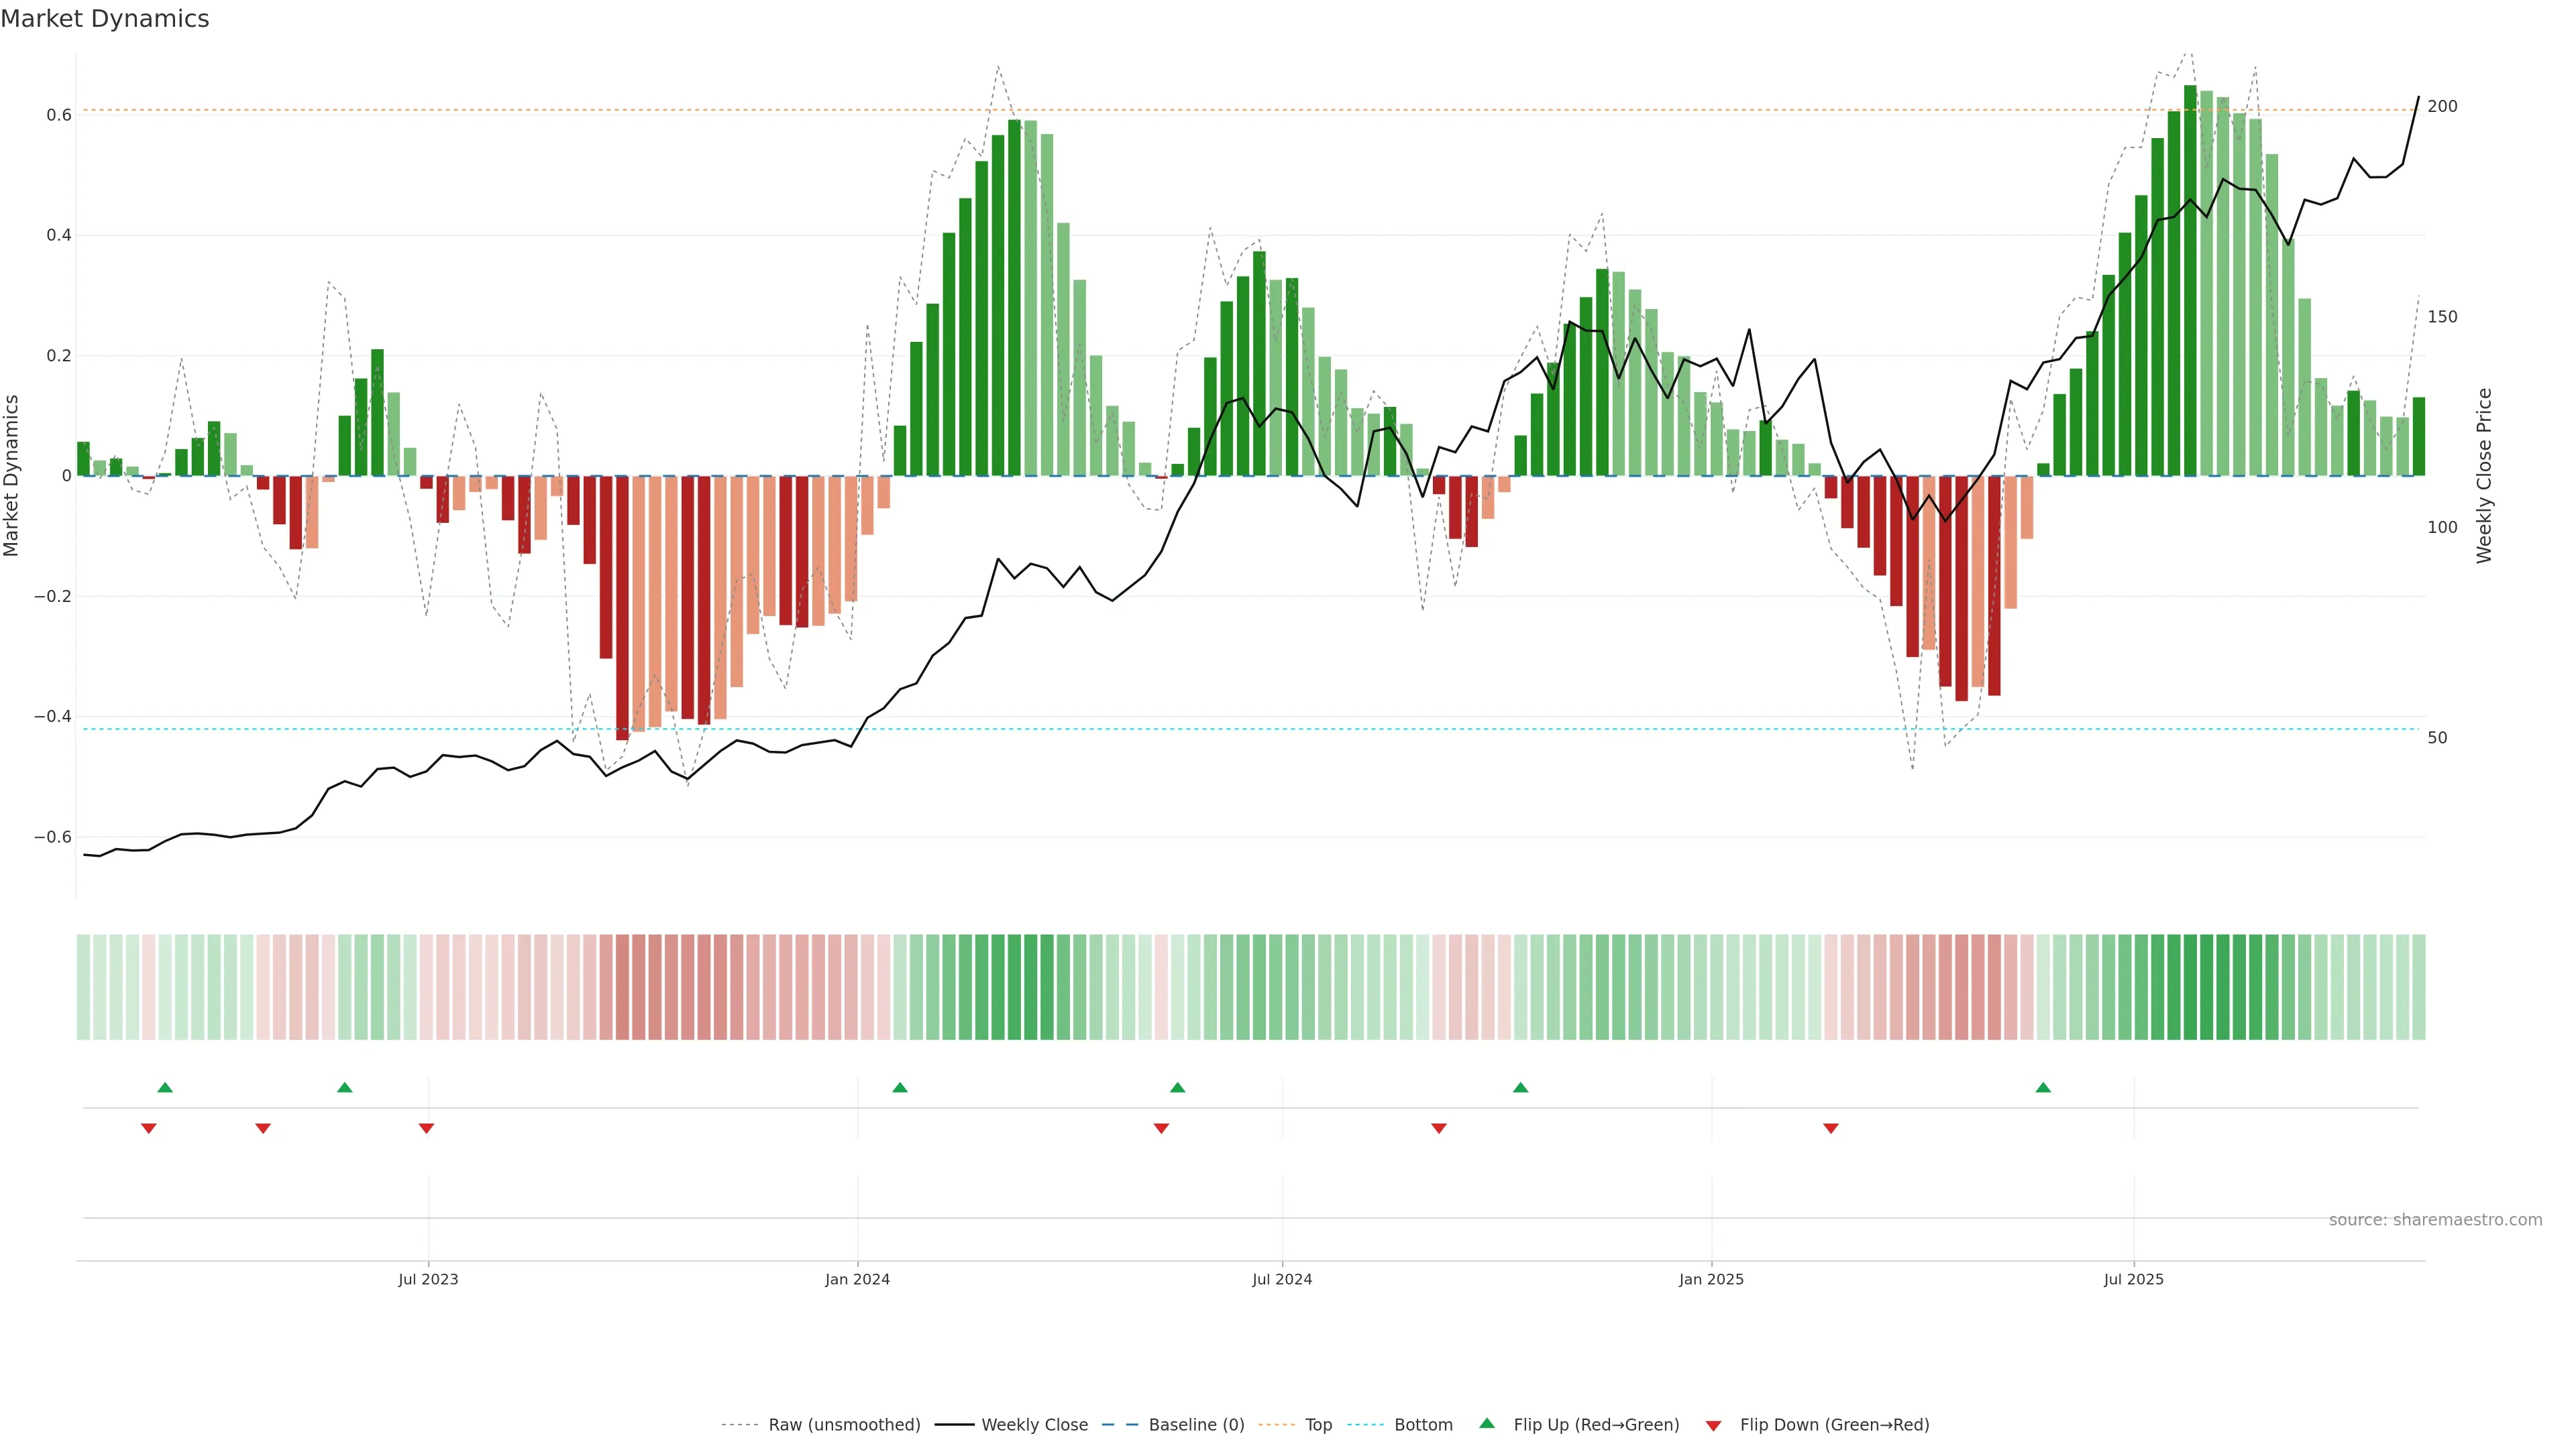This screenshot has height=1448, width=2576.
Task: Click the green flip-up marker nearest Jul 2025
Action: click(x=2043, y=1087)
